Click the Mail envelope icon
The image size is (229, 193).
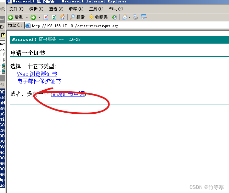[125, 17]
